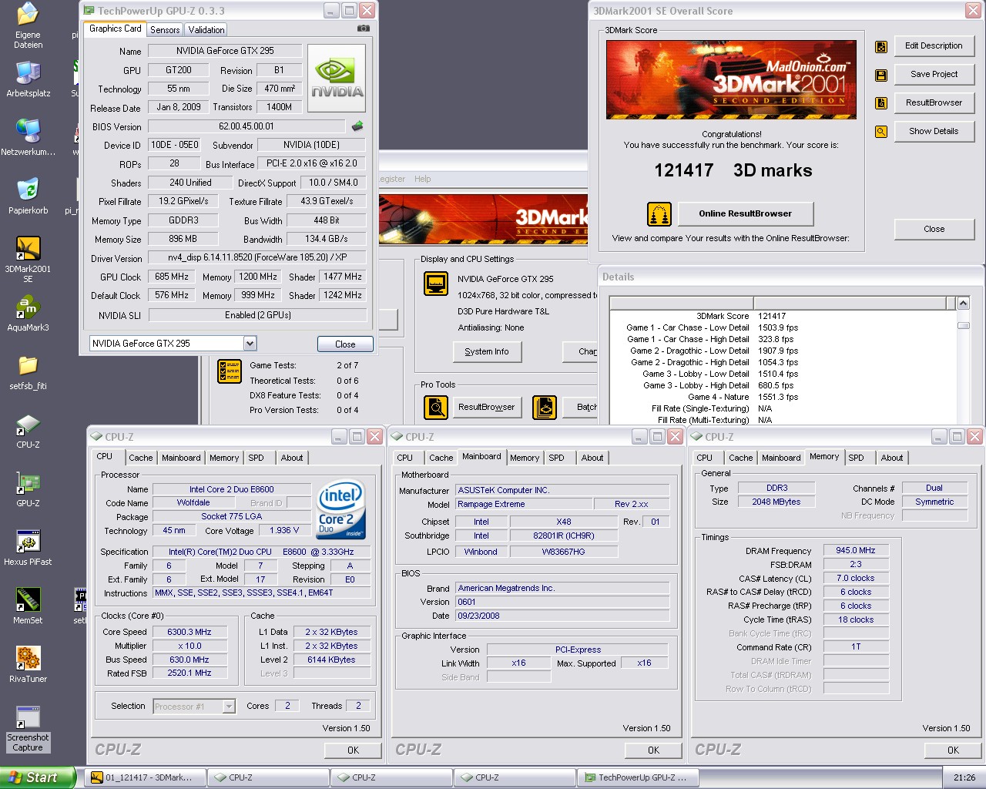This screenshot has width=986, height=789.
Task: Click the Batch run icon in Pro Tools
Action: coord(545,407)
